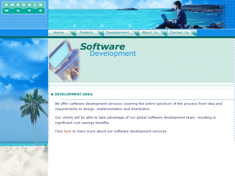Follow the red 'here' link
The image size is (235, 176).
pyautogui.click(x=68, y=131)
